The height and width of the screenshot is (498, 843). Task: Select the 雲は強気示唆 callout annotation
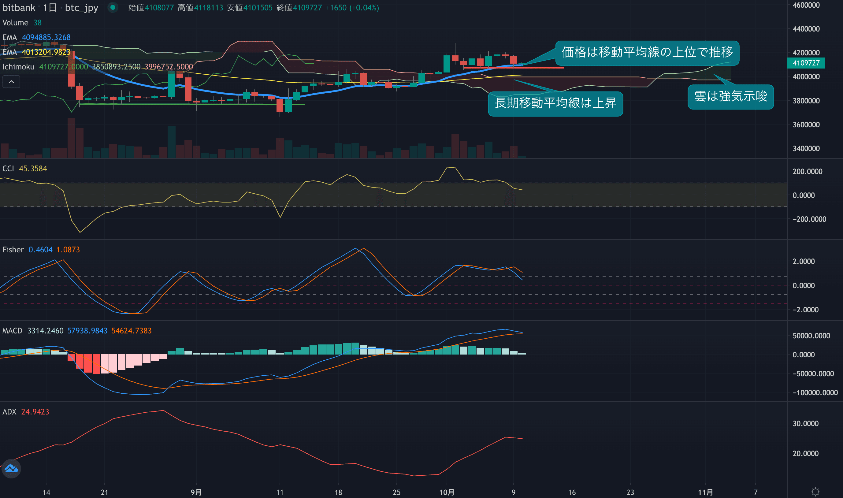tap(731, 97)
